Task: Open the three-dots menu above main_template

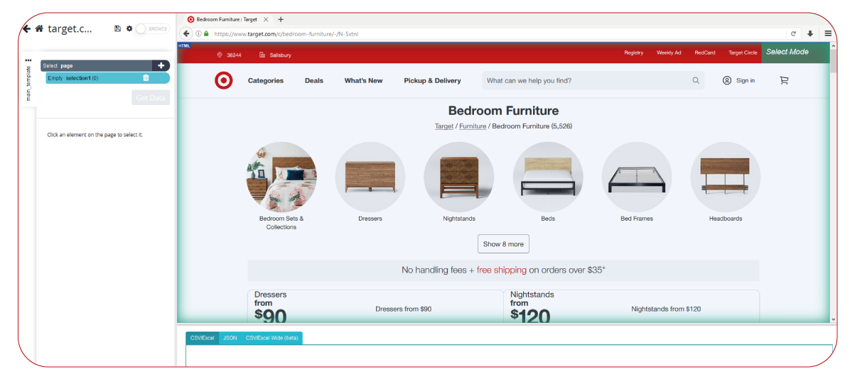Action: point(28,60)
